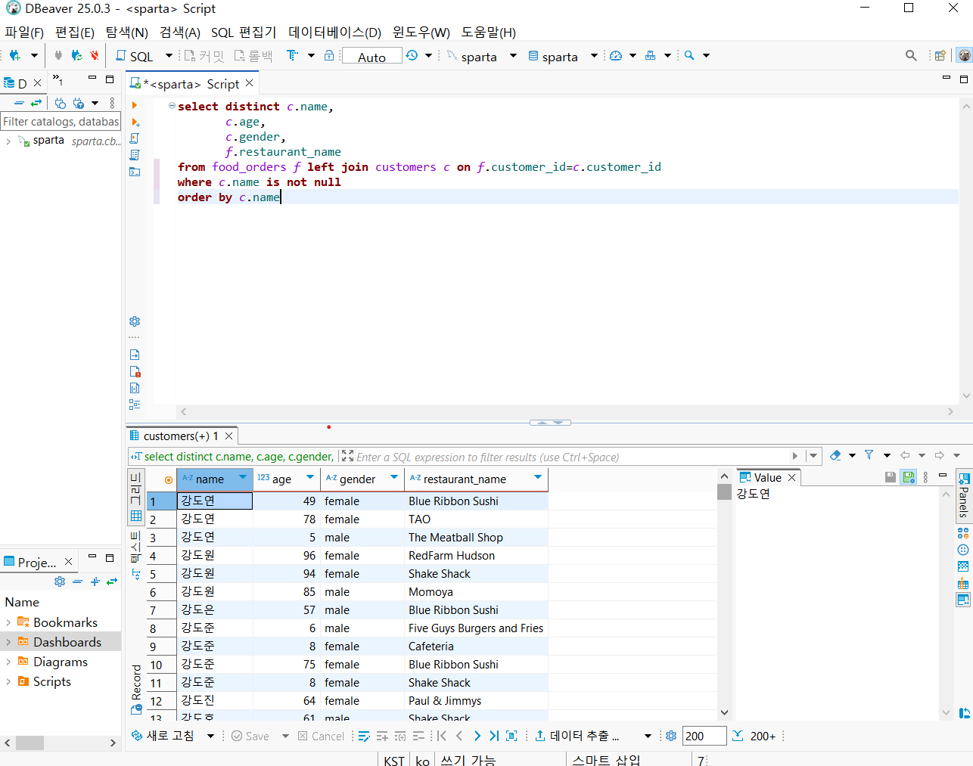
Task: Click the Connect plug icon in toolbar
Action: 58,55
